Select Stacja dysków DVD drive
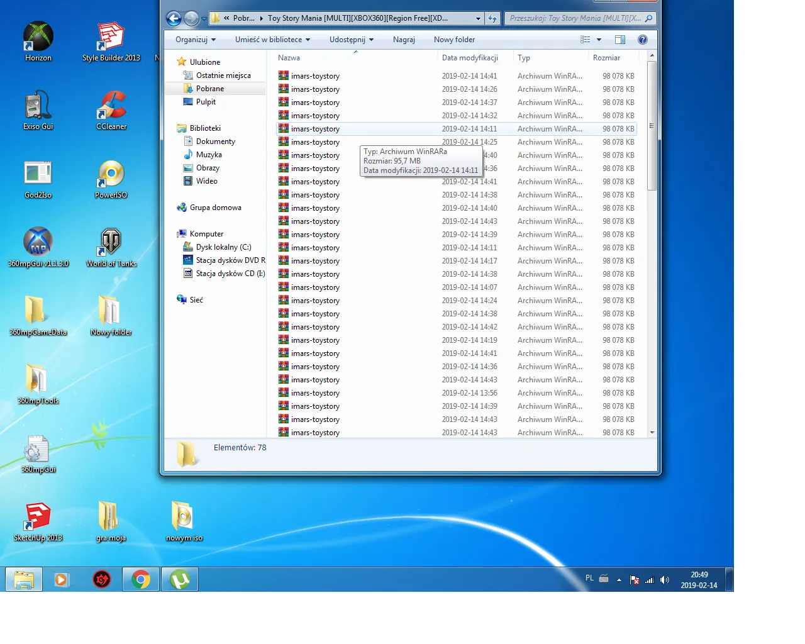805x644 pixels. (x=230, y=260)
